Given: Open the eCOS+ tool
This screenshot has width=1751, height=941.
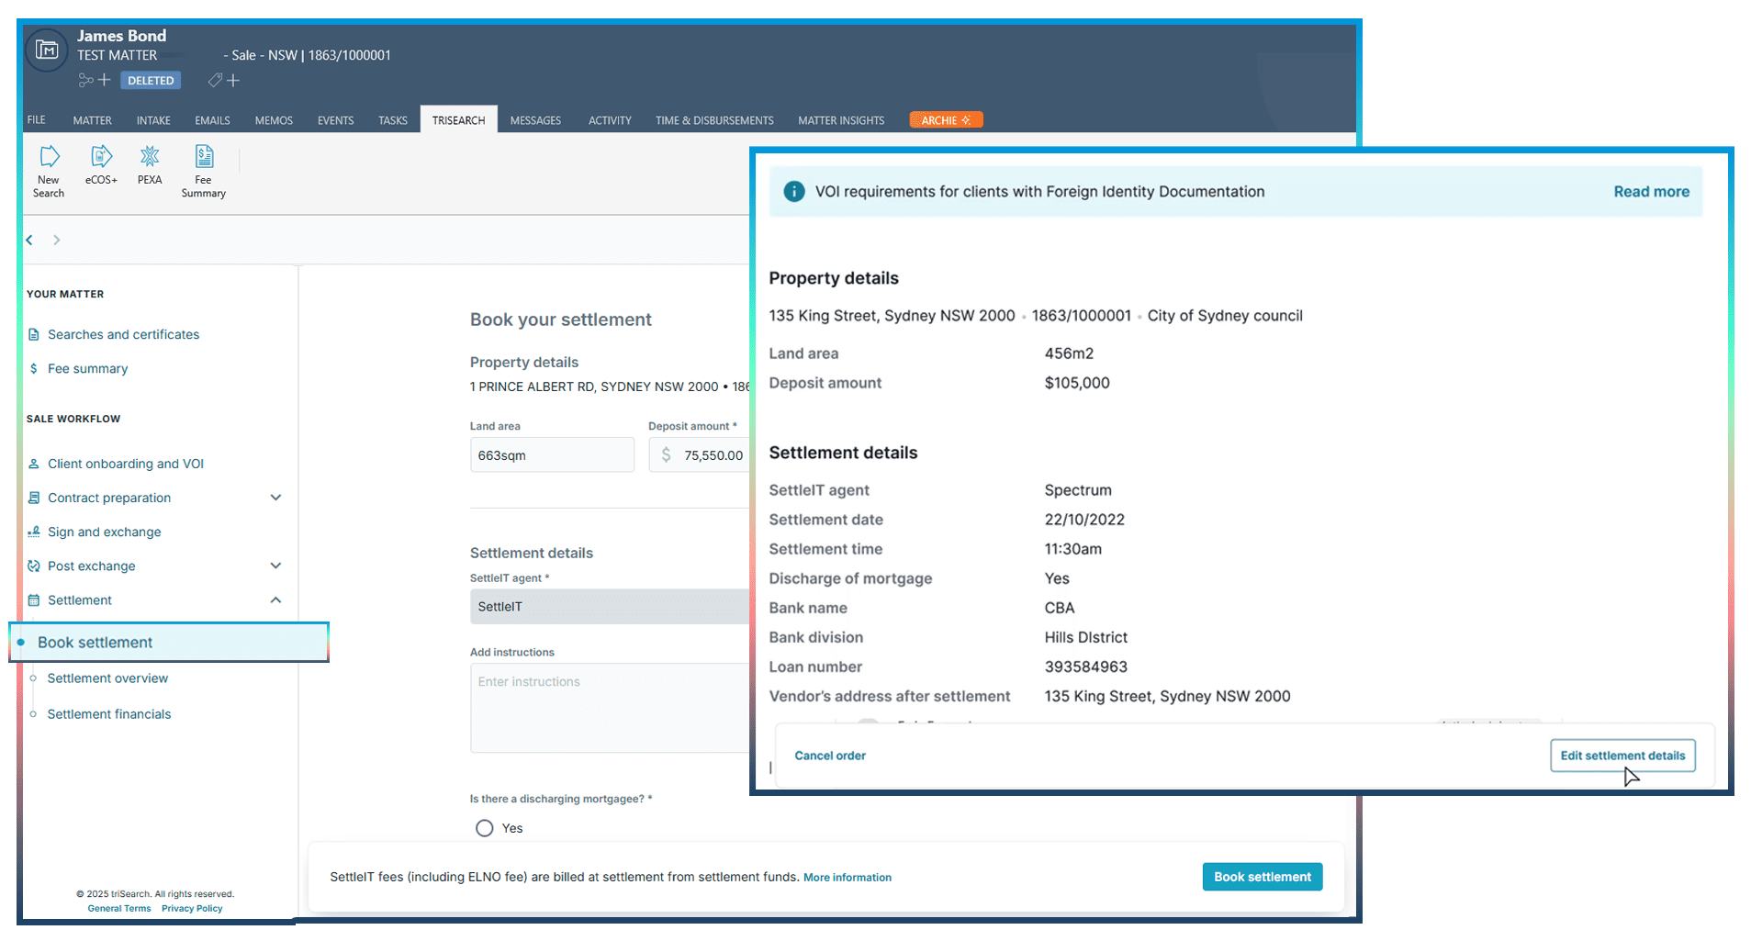Looking at the screenshot, I should [101, 165].
